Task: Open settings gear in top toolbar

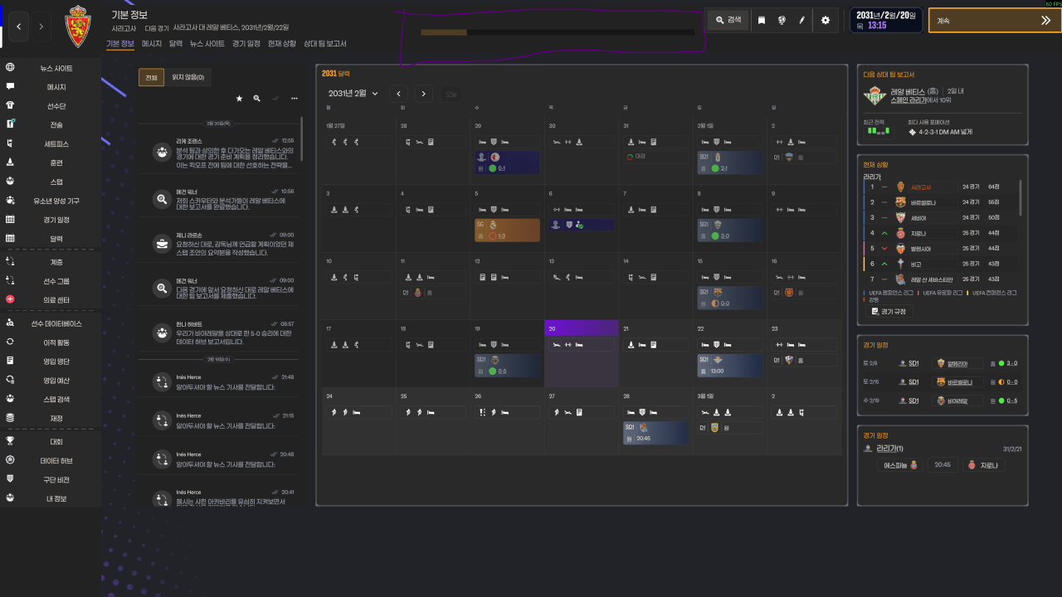Action: 825,21
